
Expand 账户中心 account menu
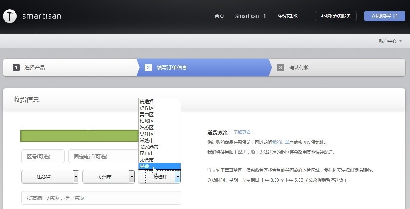click(x=390, y=41)
